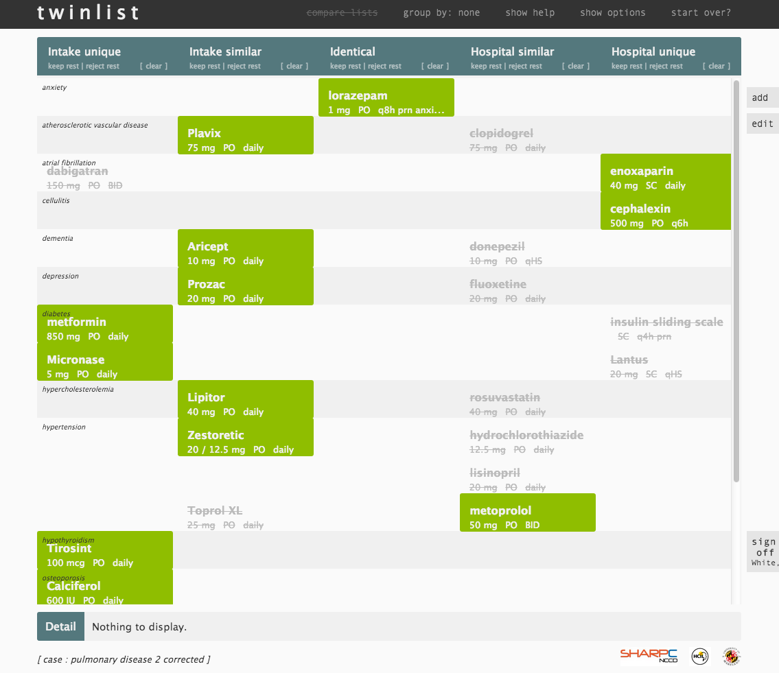Click reject rest under Identical
The width and height of the screenshot is (779, 673).
point(384,66)
